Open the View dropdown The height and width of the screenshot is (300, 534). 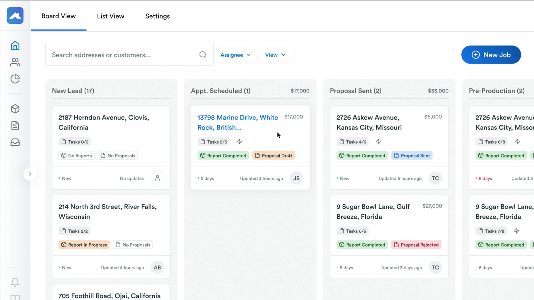tap(275, 55)
